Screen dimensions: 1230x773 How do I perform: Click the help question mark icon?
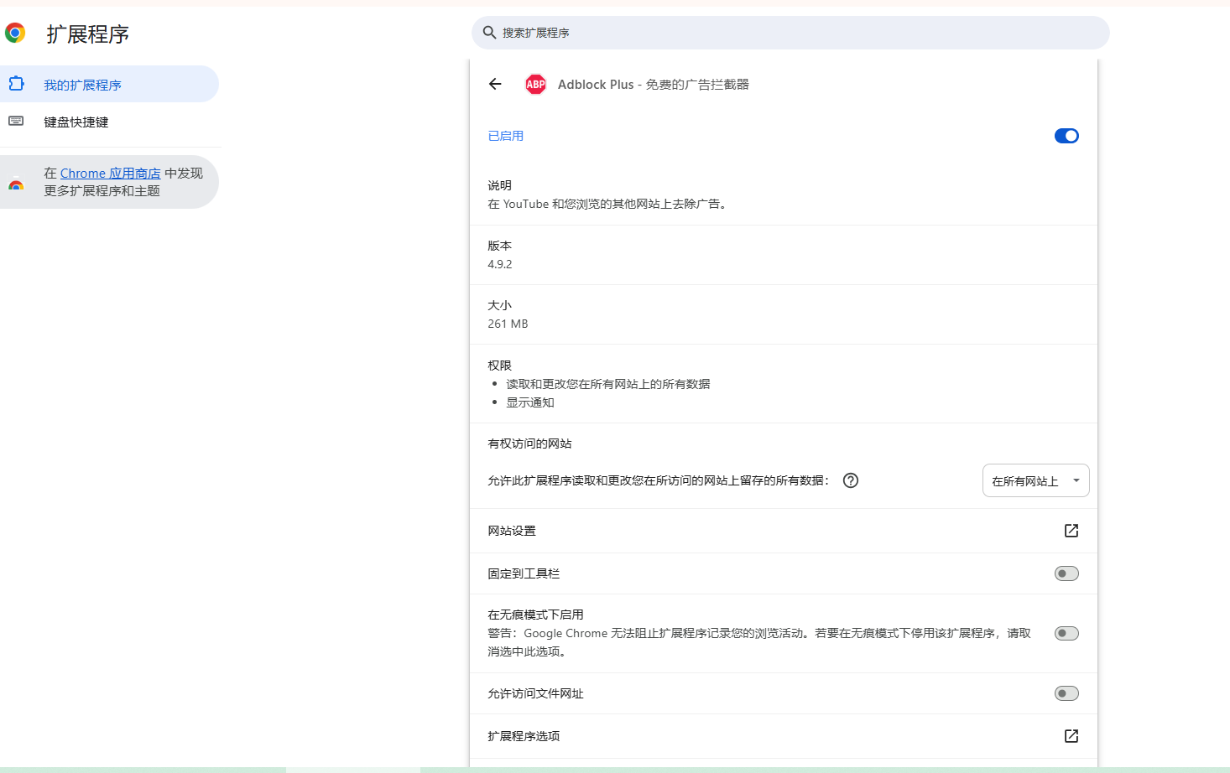[x=851, y=480]
